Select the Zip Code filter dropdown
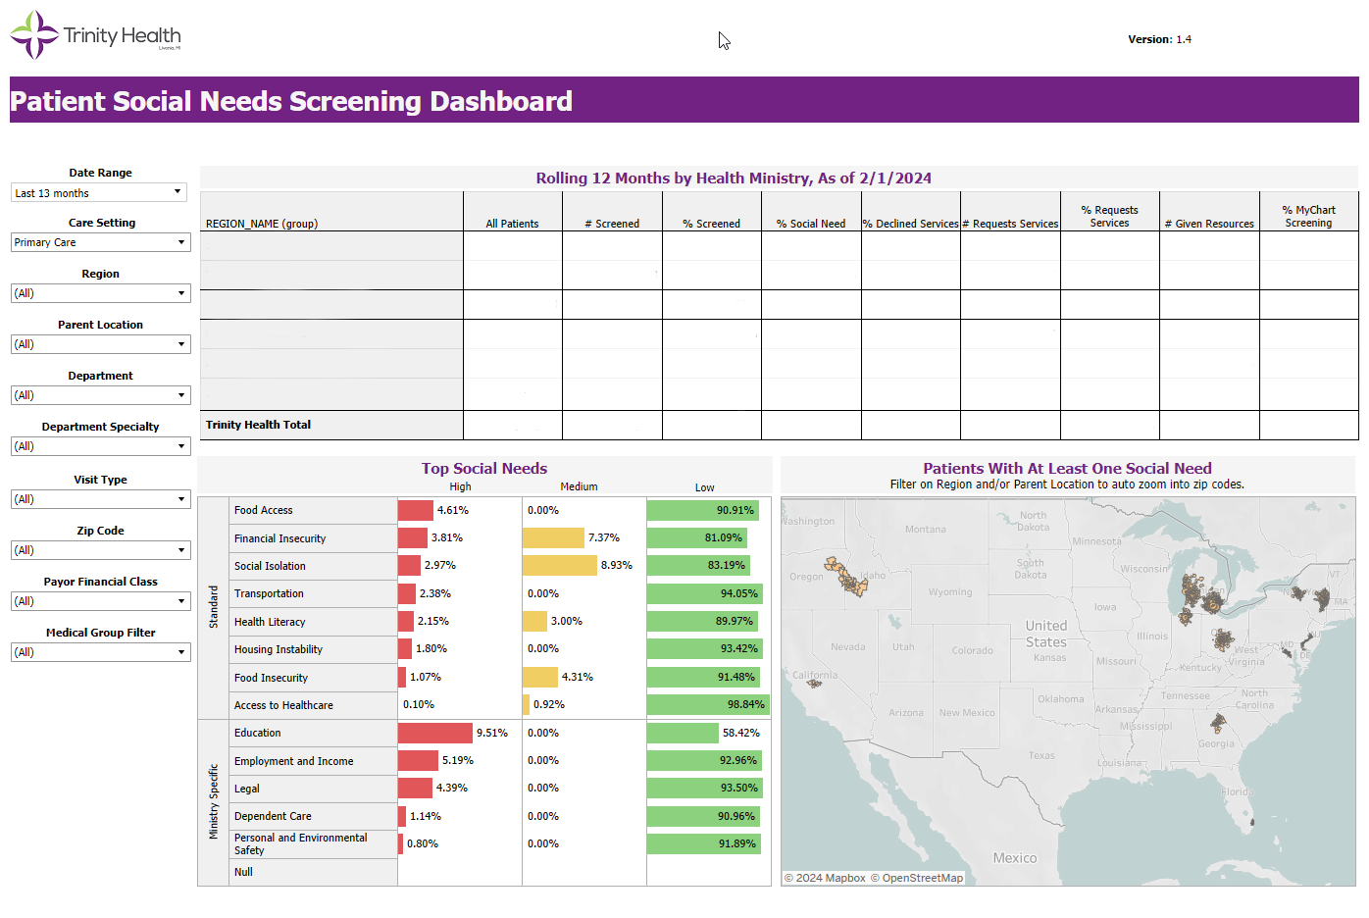Screen dimensions: 1369x918 (x=100, y=550)
